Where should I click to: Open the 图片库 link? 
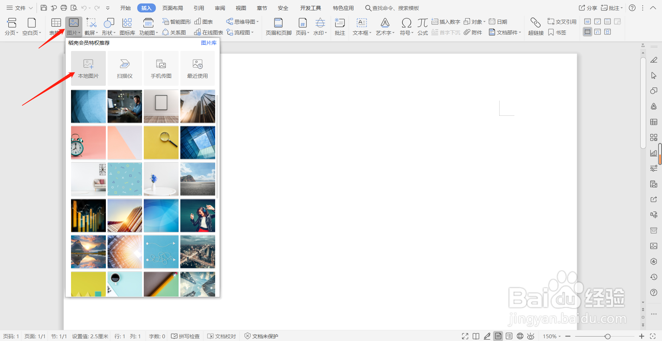click(x=209, y=43)
